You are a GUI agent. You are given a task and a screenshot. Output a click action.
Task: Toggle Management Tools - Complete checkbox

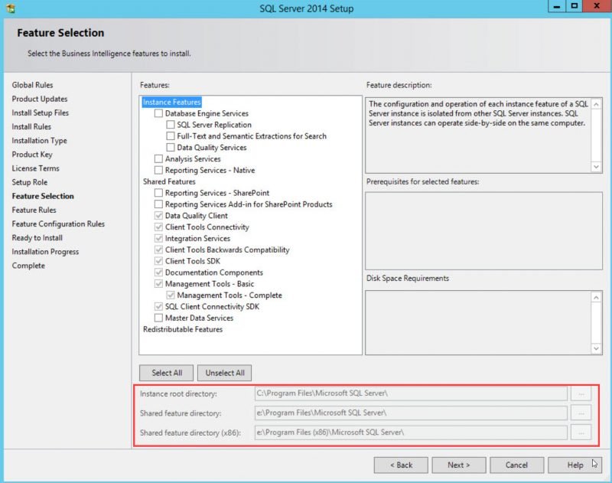[x=171, y=295]
